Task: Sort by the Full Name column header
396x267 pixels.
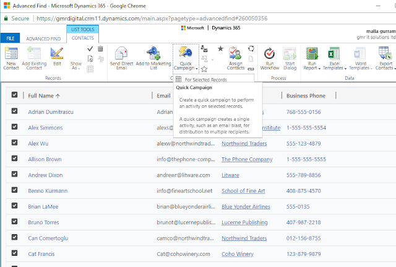Action: 44,96
